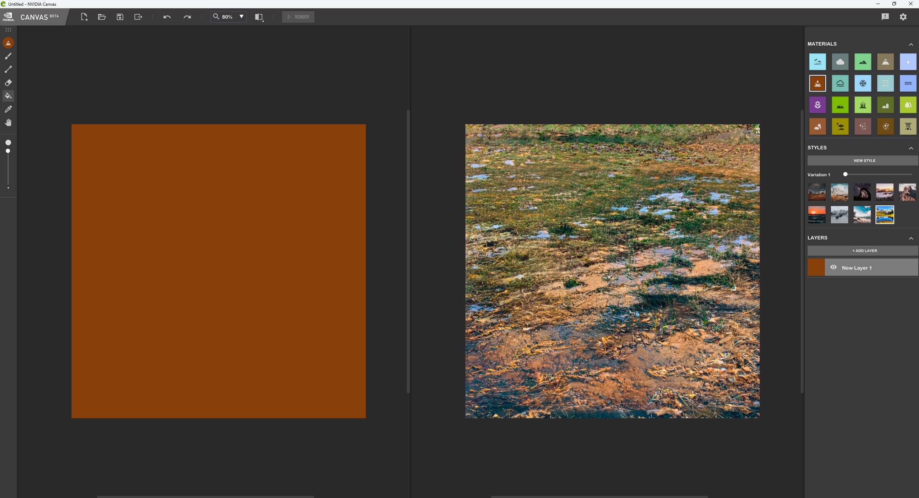The image size is (919, 498).
Task: Choose the Trees material
Action: point(908,105)
